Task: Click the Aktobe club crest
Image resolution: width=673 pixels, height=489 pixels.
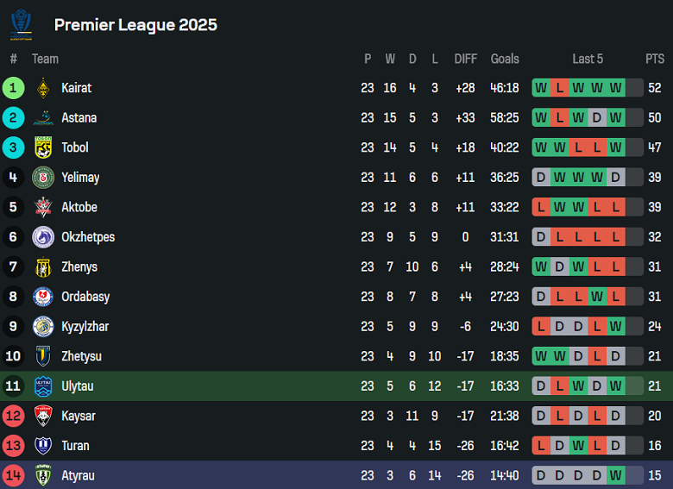Action: tap(43, 207)
